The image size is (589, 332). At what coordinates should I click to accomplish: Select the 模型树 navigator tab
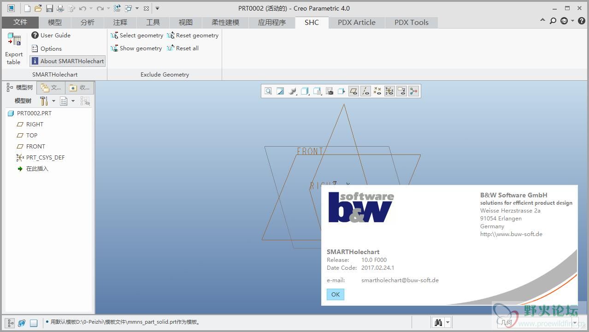(x=20, y=87)
